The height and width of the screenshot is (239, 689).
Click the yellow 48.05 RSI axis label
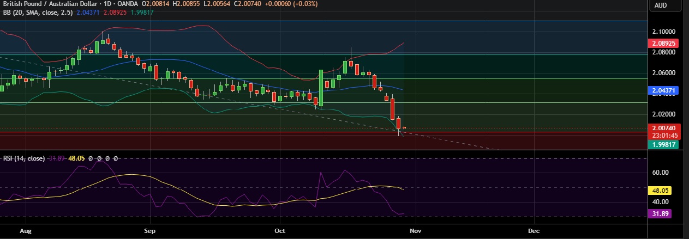(x=661, y=191)
